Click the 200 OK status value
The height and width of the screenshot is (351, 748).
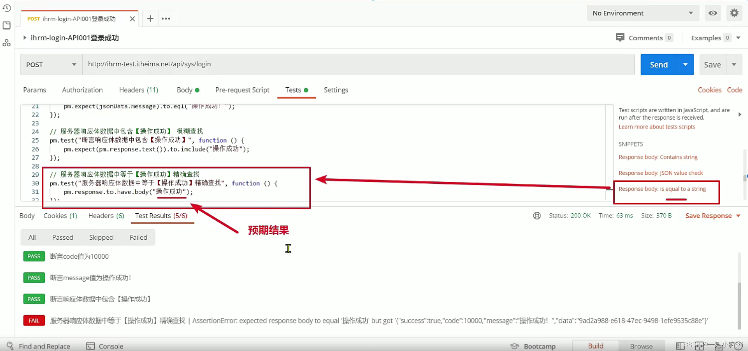pyautogui.click(x=580, y=216)
